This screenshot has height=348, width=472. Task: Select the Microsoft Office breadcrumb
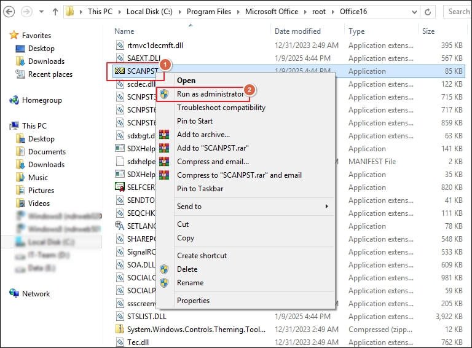click(x=272, y=12)
